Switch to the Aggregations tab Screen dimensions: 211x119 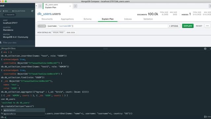pyautogui.click(x=67, y=19)
